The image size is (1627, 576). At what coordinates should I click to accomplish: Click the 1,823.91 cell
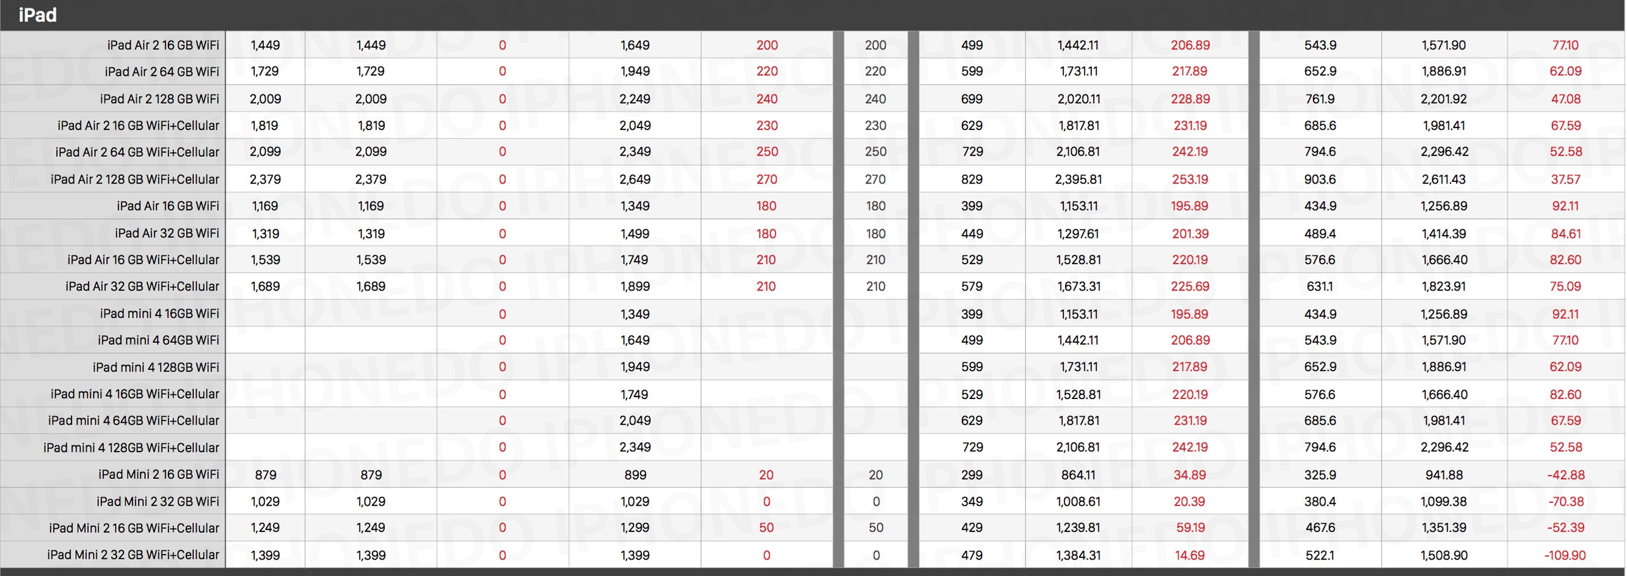coord(1444,286)
